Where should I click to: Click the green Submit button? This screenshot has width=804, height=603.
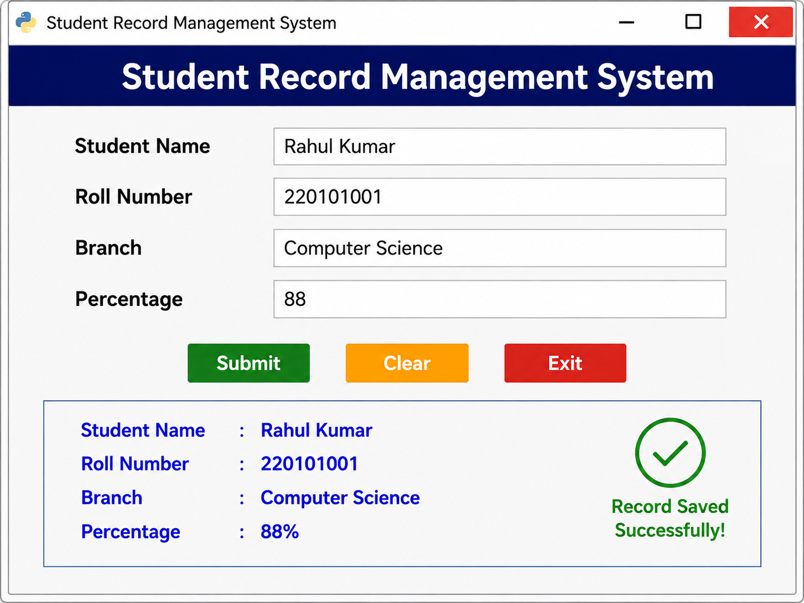click(249, 363)
